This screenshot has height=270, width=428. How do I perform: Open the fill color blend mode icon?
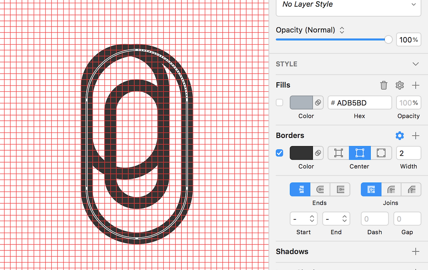318,103
